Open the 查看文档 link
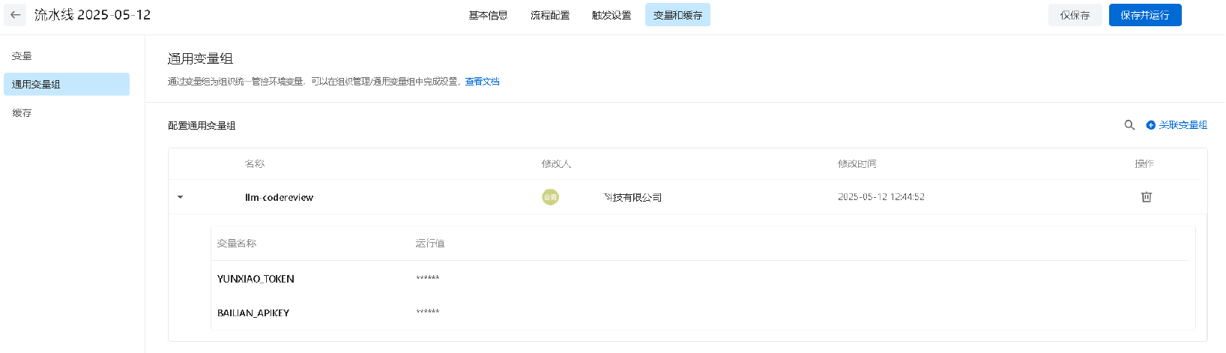This screenshot has height=353, width=1226. (482, 82)
